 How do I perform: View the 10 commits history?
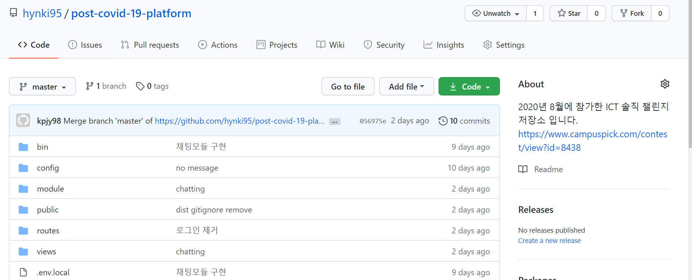[x=464, y=121]
